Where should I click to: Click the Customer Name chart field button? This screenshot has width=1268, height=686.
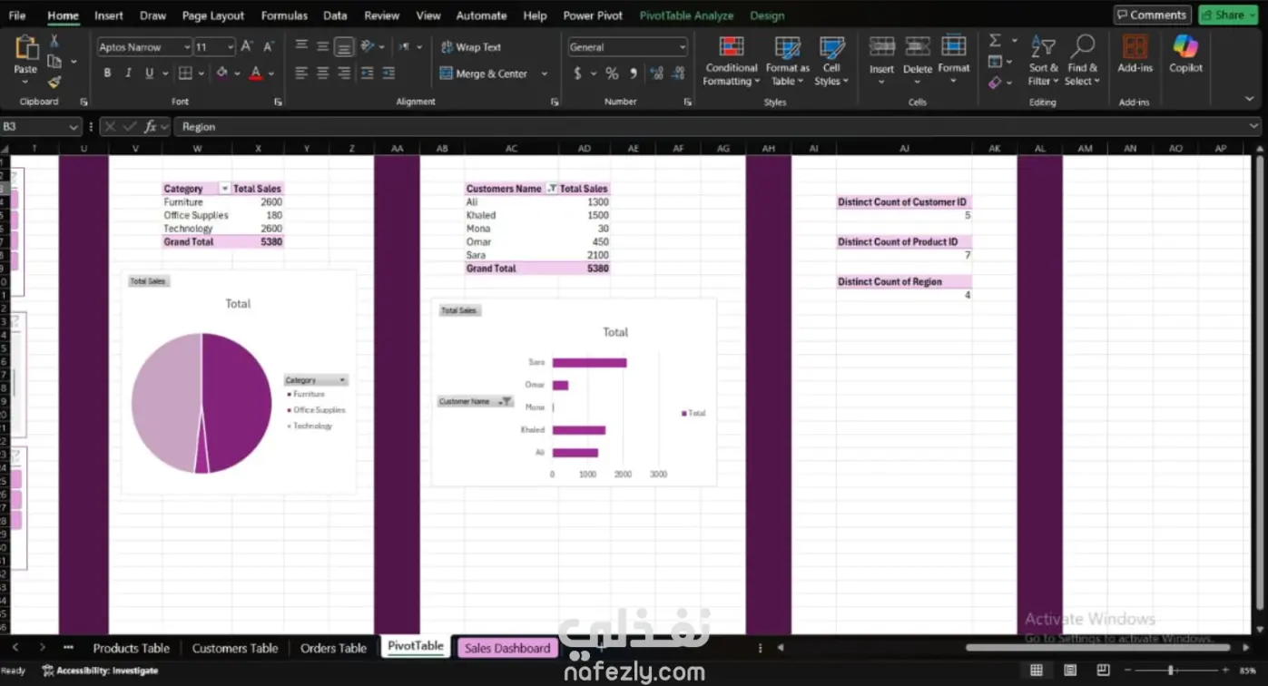click(x=476, y=401)
